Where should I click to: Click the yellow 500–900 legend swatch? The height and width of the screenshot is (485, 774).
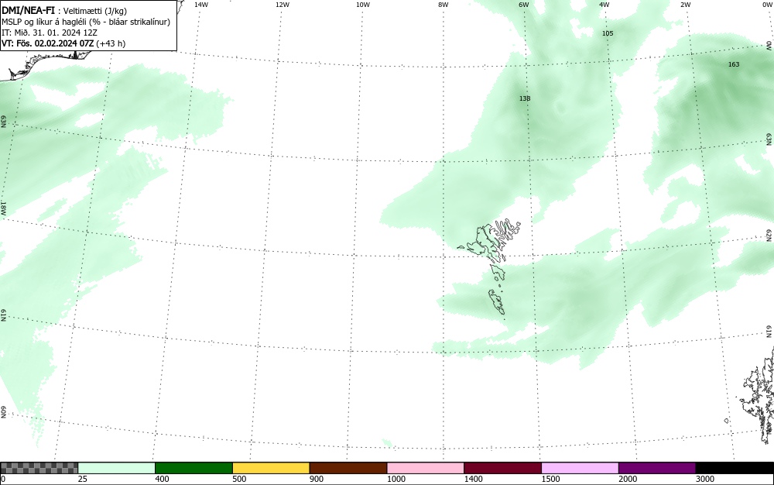point(271,468)
